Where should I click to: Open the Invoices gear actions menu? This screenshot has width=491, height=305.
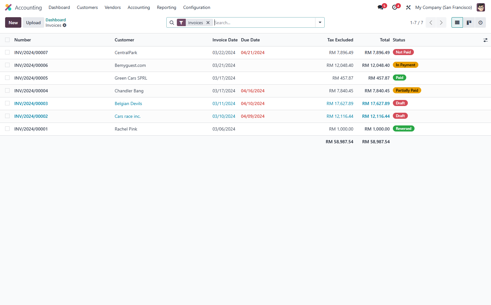pos(65,25)
